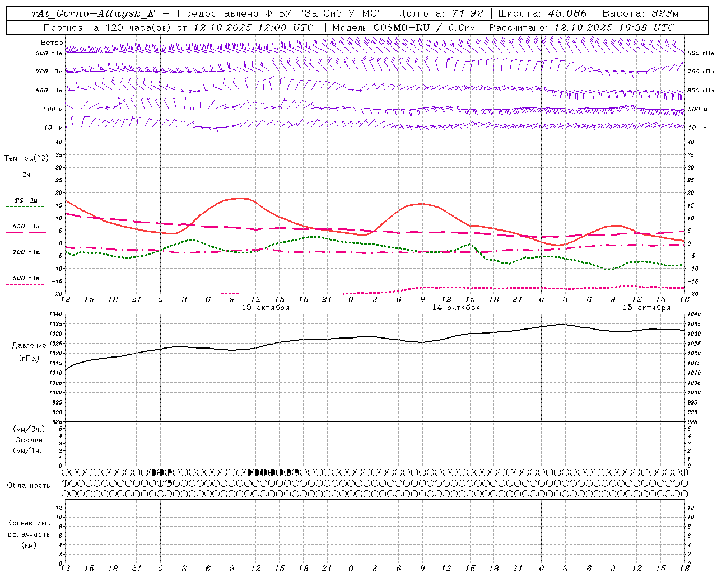This screenshot has width=717, height=573.
Task: Click the 'Ветер' wind panel label
Action: click(52, 43)
